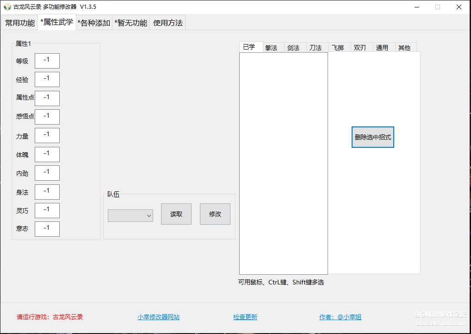Select the 使用方法 tab

pos(167,23)
